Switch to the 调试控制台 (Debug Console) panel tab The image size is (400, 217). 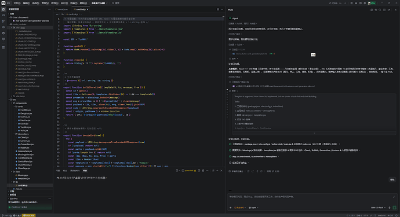(x=75, y=171)
